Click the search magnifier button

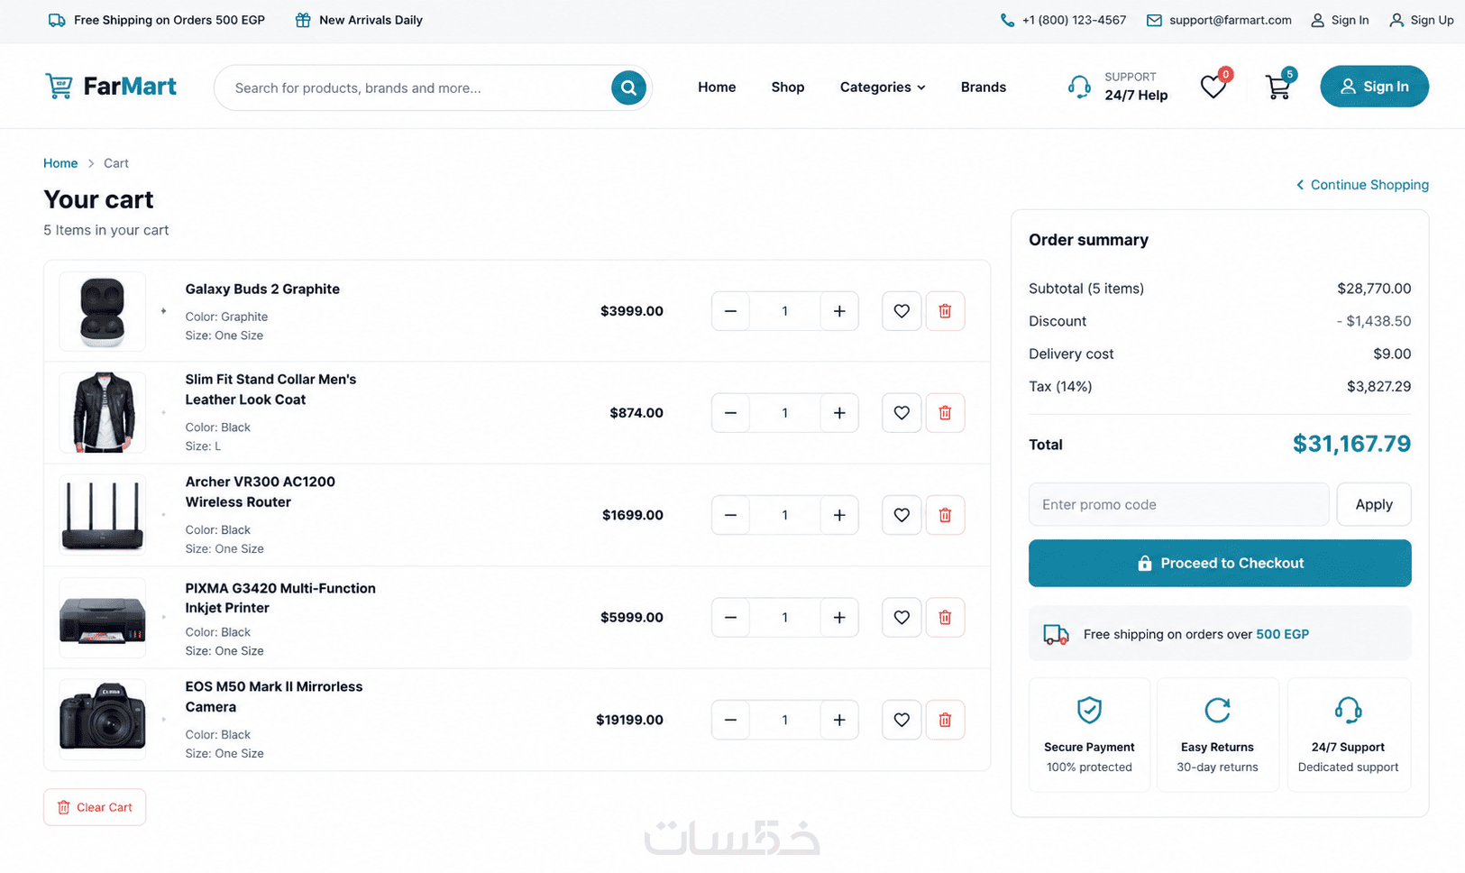[x=628, y=87]
